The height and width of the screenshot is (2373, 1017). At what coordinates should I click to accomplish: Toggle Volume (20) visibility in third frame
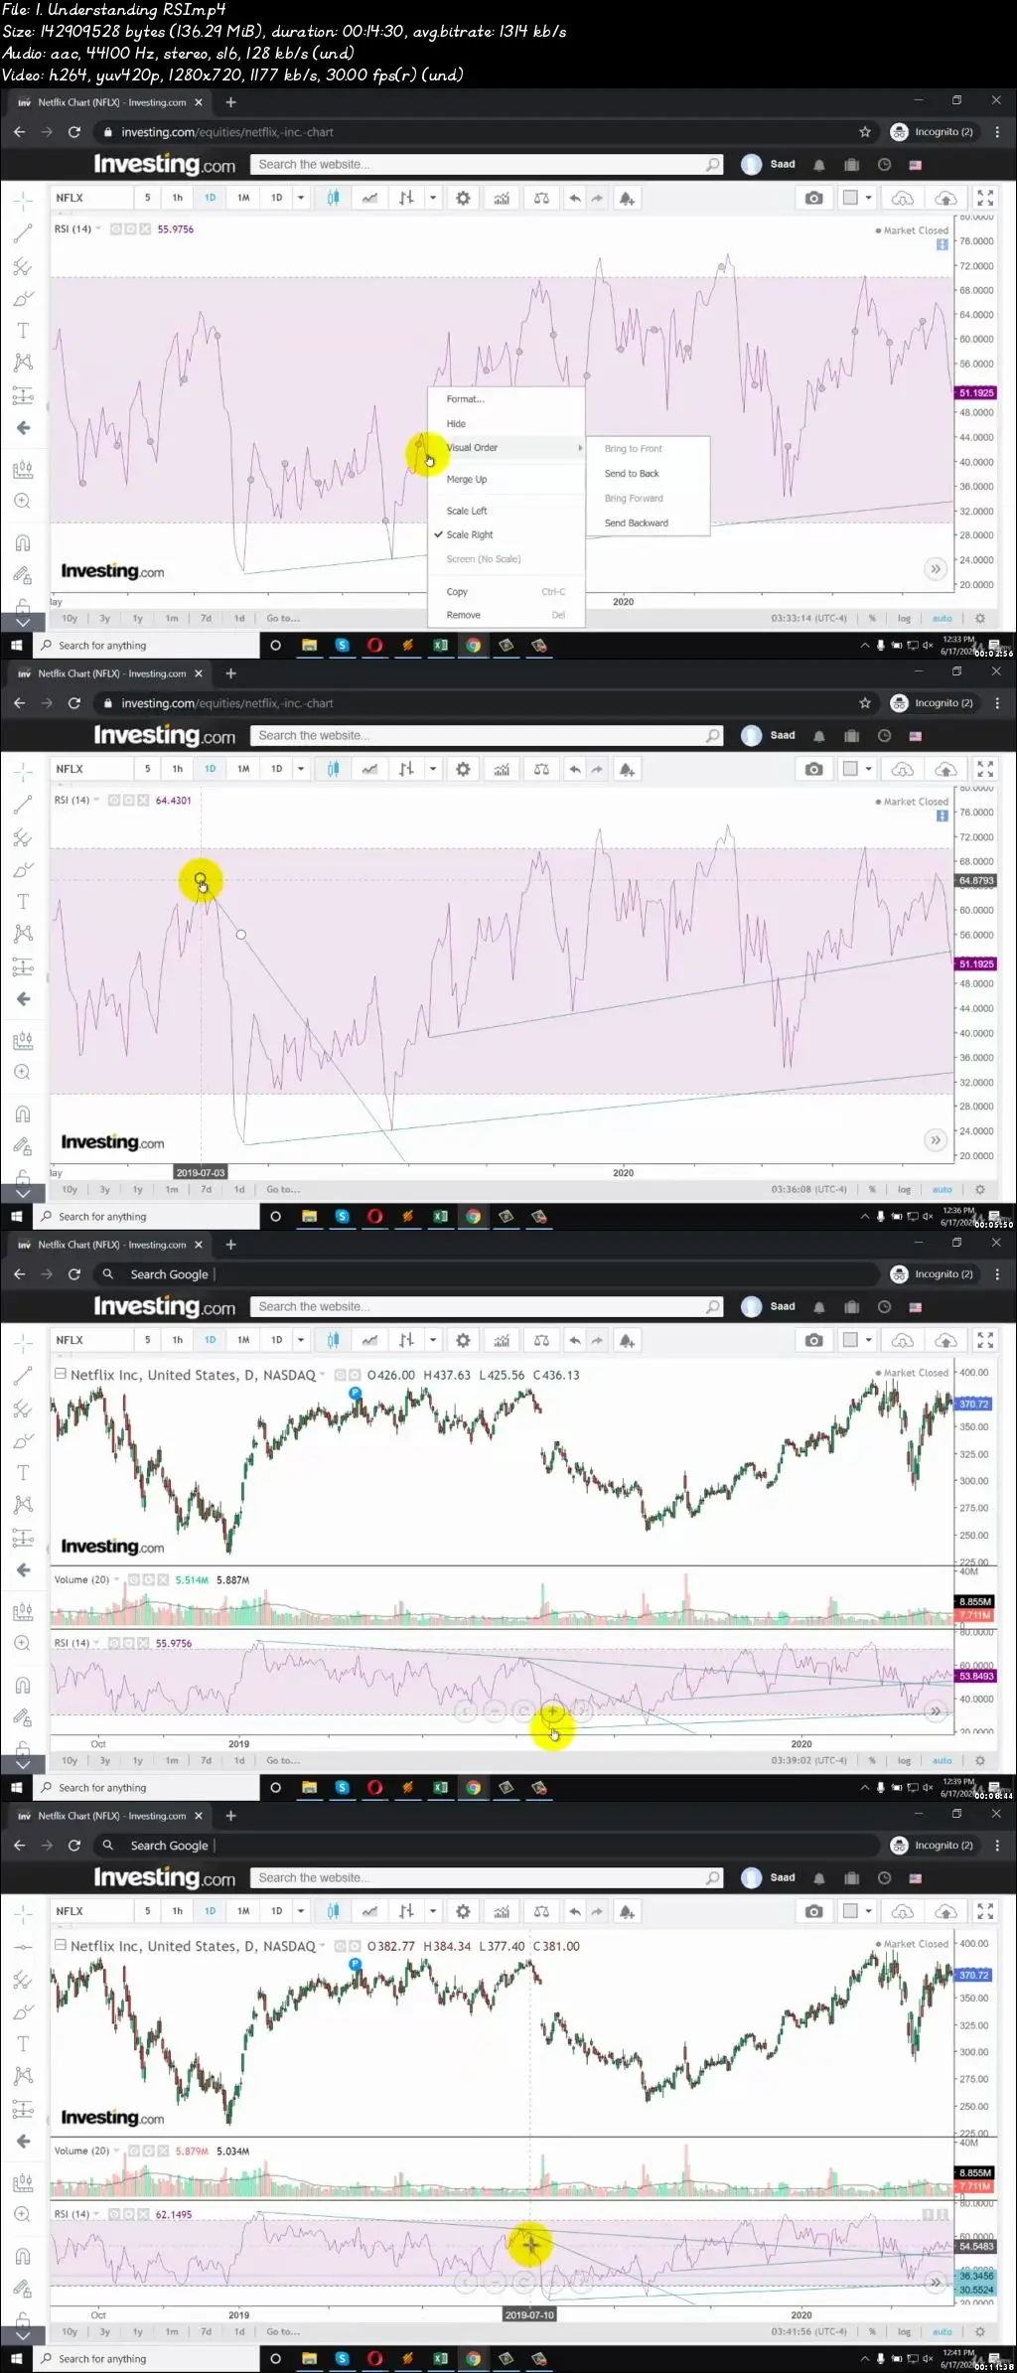point(133,1580)
